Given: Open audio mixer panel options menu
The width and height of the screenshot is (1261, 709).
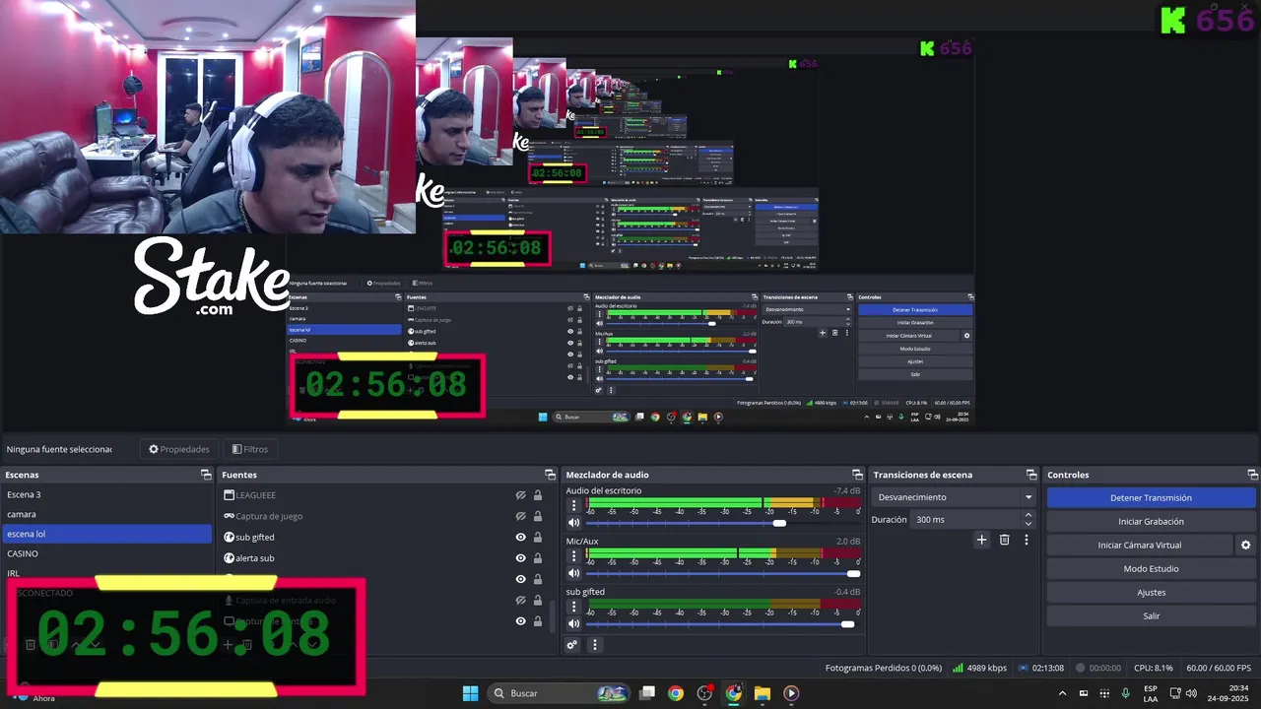Looking at the screenshot, I should click(594, 645).
